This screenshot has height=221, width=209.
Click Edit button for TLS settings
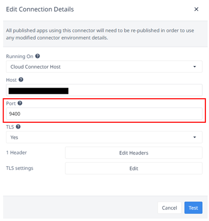click(x=134, y=168)
